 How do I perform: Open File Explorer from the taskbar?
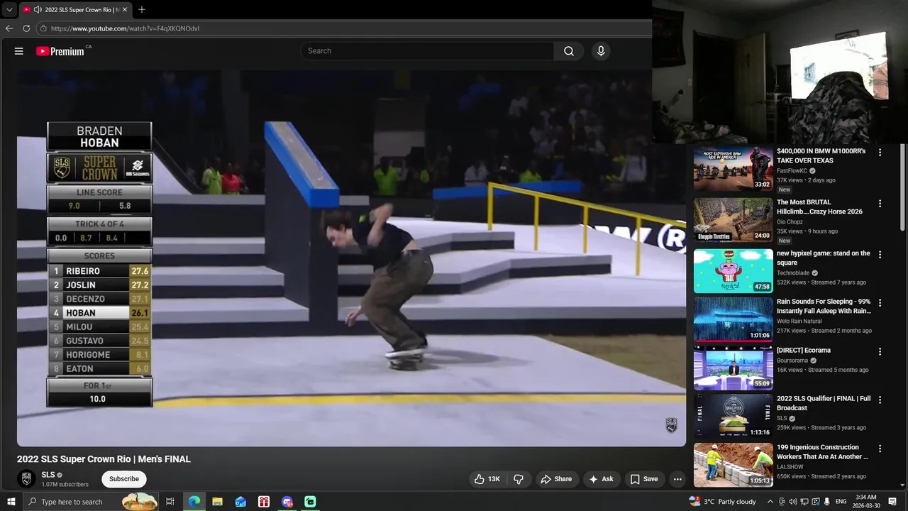tap(217, 502)
